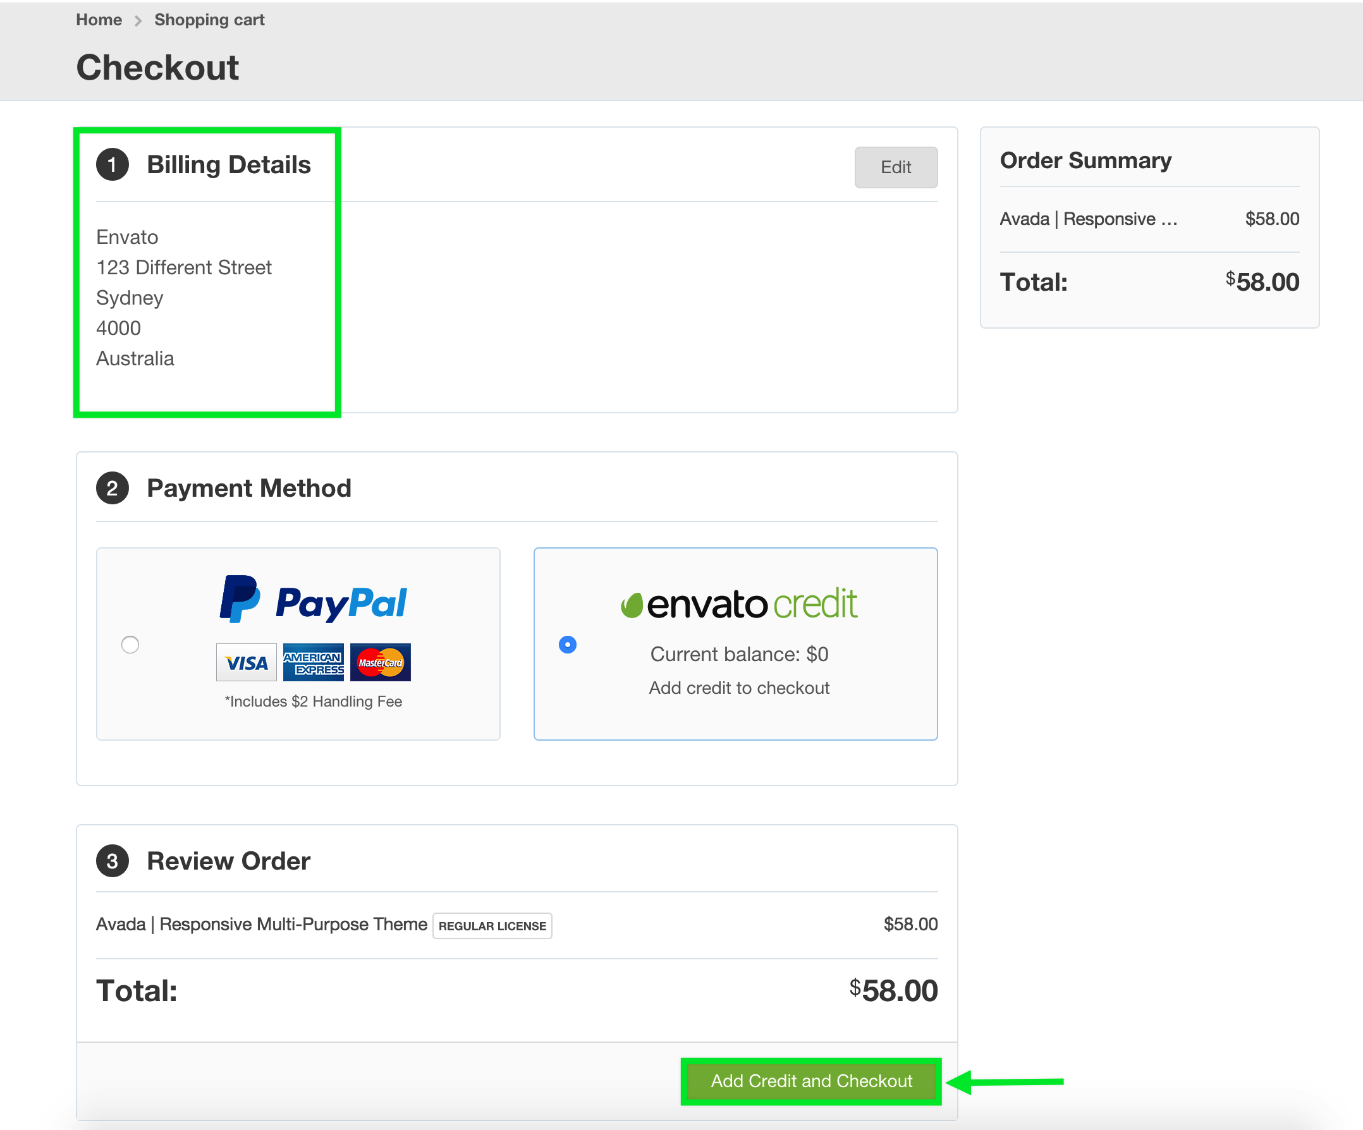Click the step 1 number badge
This screenshot has height=1130, width=1363.
tap(113, 165)
